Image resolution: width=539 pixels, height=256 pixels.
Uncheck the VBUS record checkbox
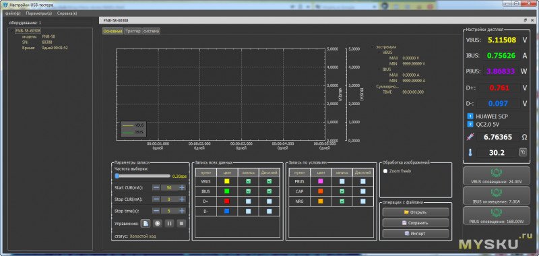[x=249, y=181]
